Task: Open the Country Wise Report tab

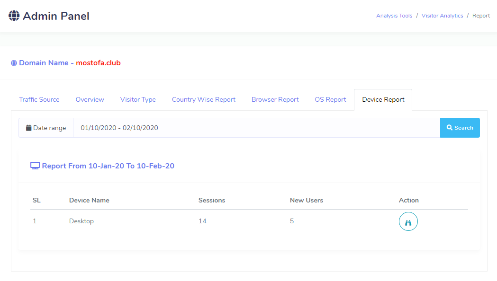Action: [x=203, y=100]
